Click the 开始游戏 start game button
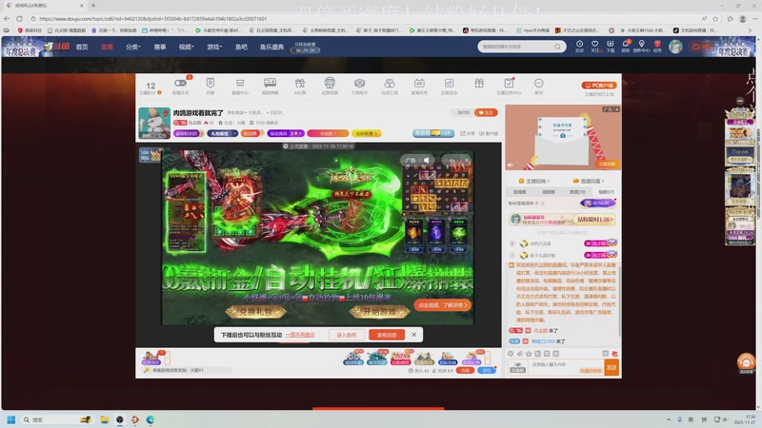The width and height of the screenshot is (762, 428). (379, 312)
